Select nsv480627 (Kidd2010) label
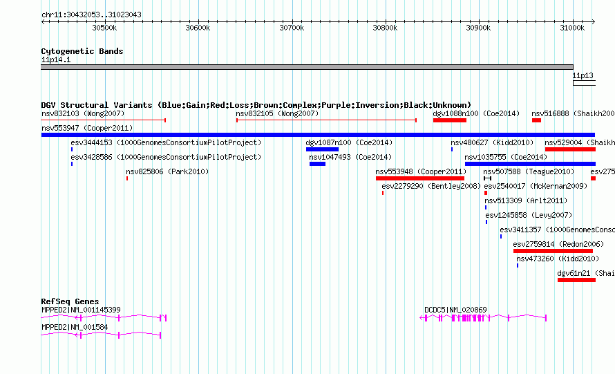Screen dimensions: 615x374 (492, 142)
